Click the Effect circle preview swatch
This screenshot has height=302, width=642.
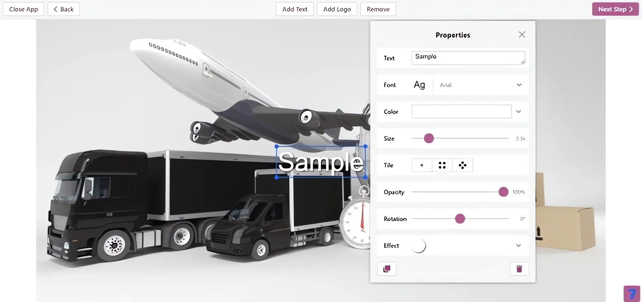click(x=418, y=246)
